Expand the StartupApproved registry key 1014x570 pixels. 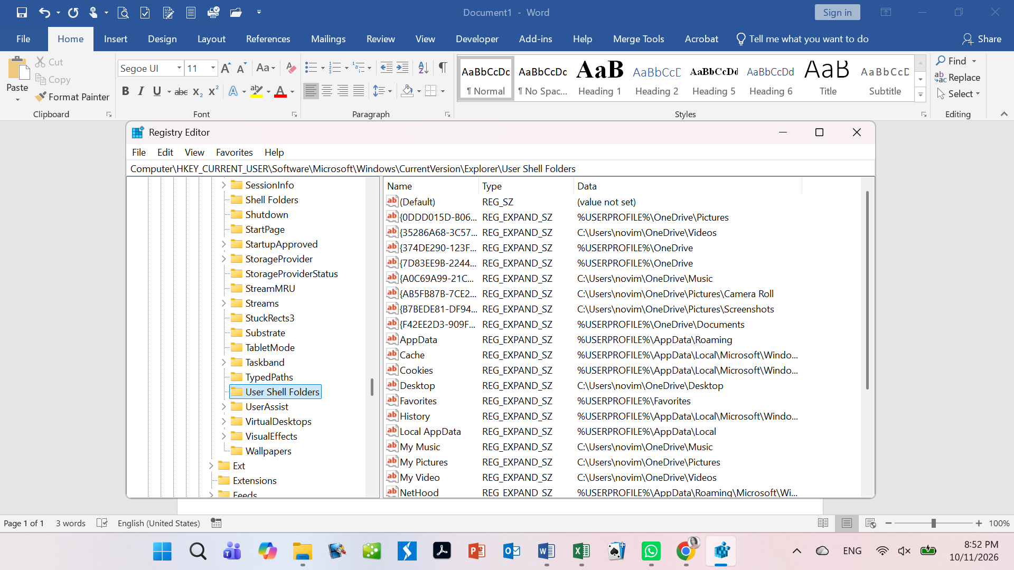click(x=223, y=244)
